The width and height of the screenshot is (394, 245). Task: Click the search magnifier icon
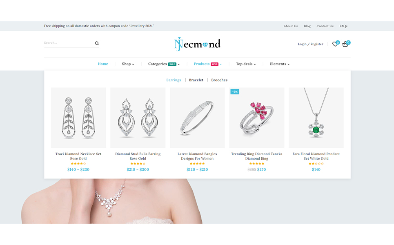click(x=97, y=43)
